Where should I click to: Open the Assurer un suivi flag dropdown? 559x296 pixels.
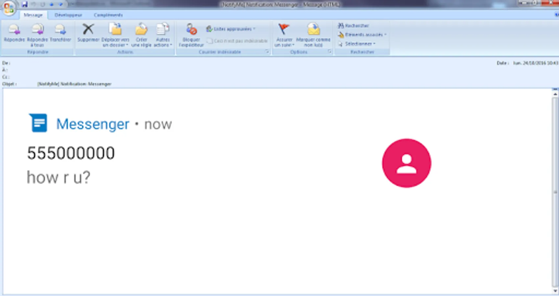(x=284, y=35)
